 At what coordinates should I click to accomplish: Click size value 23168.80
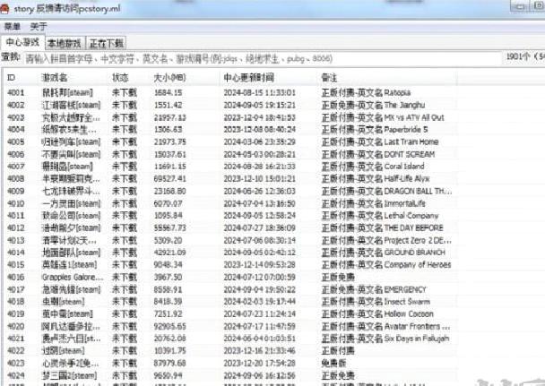click(x=169, y=192)
